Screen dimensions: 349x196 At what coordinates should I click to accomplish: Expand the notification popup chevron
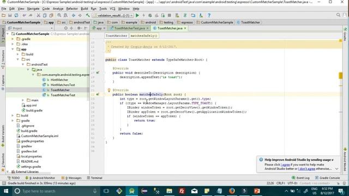tap(336, 169)
